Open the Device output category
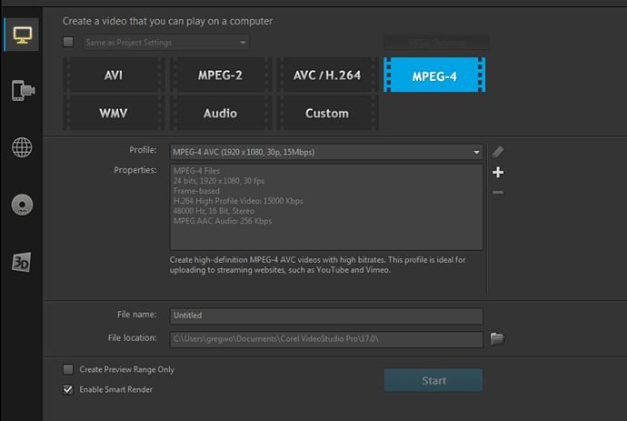Viewport: 627px width, 421px height. pos(22,90)
